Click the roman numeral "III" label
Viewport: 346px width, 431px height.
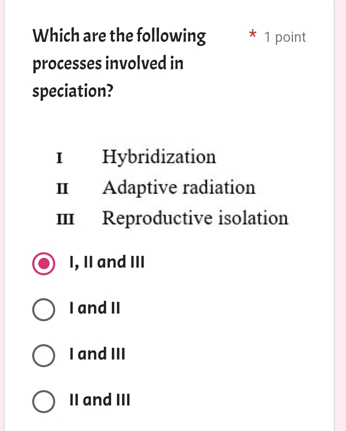coord(63,219)
